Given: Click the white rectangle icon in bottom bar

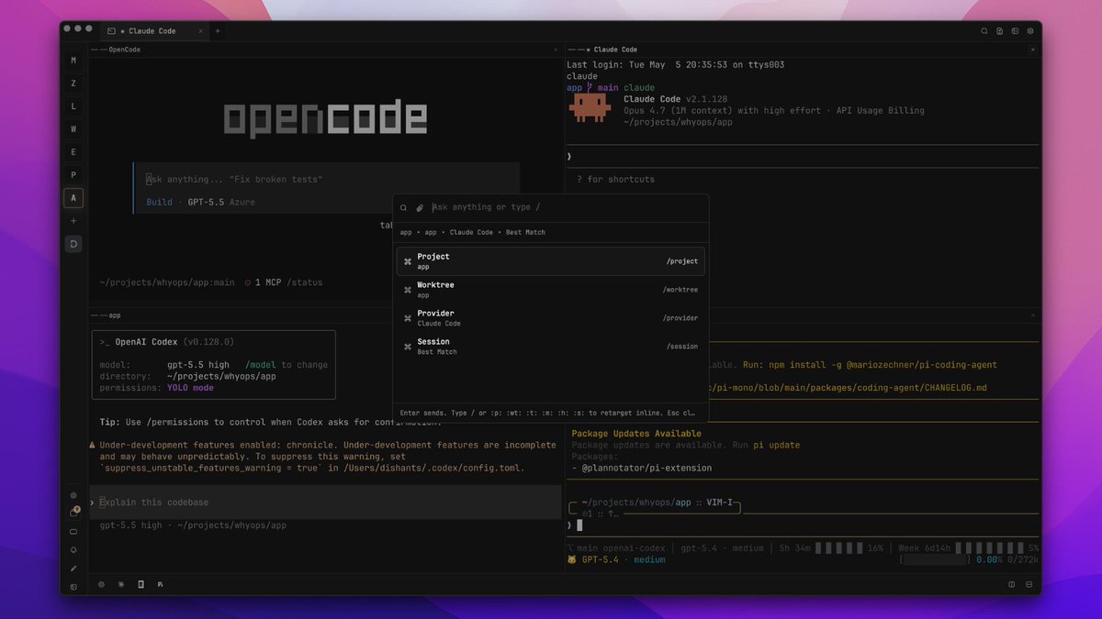Looking at the screenshot, I should [141, 584].
